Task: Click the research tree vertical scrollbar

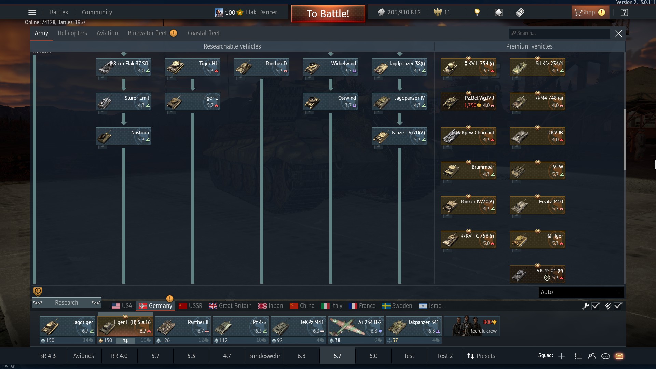Action: [625, 139]
